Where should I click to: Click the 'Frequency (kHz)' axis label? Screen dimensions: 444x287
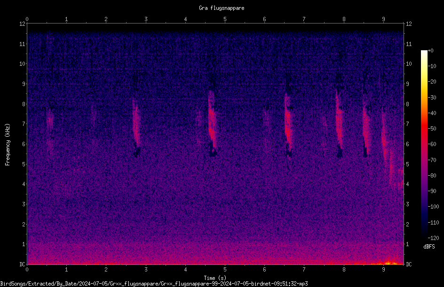coord(8,145)
